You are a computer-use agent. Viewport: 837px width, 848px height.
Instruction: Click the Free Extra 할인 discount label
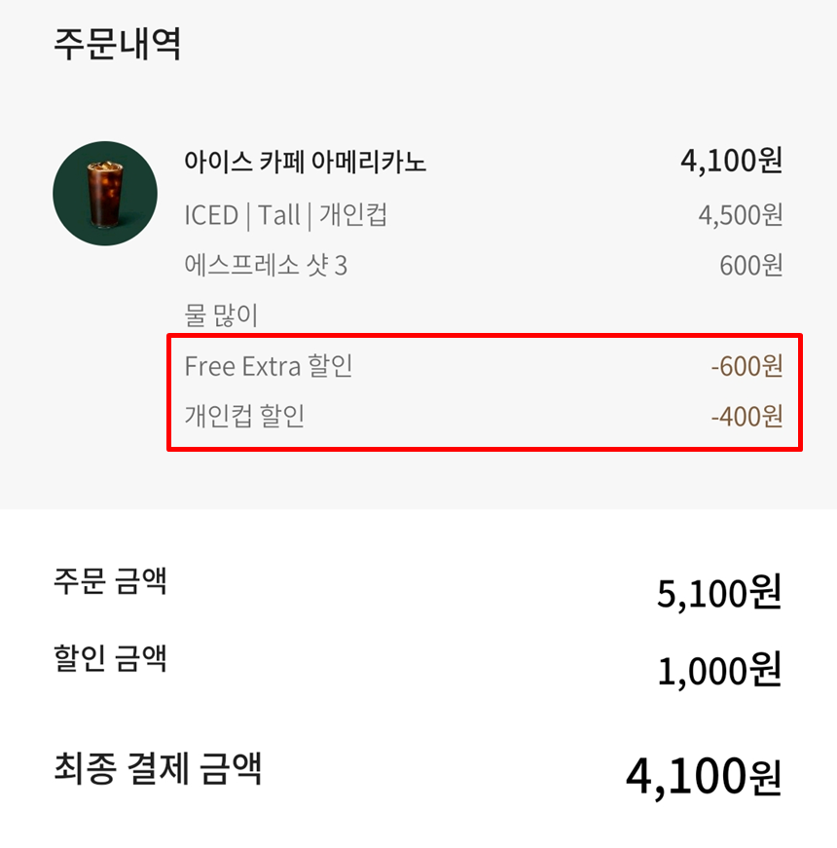271,366
